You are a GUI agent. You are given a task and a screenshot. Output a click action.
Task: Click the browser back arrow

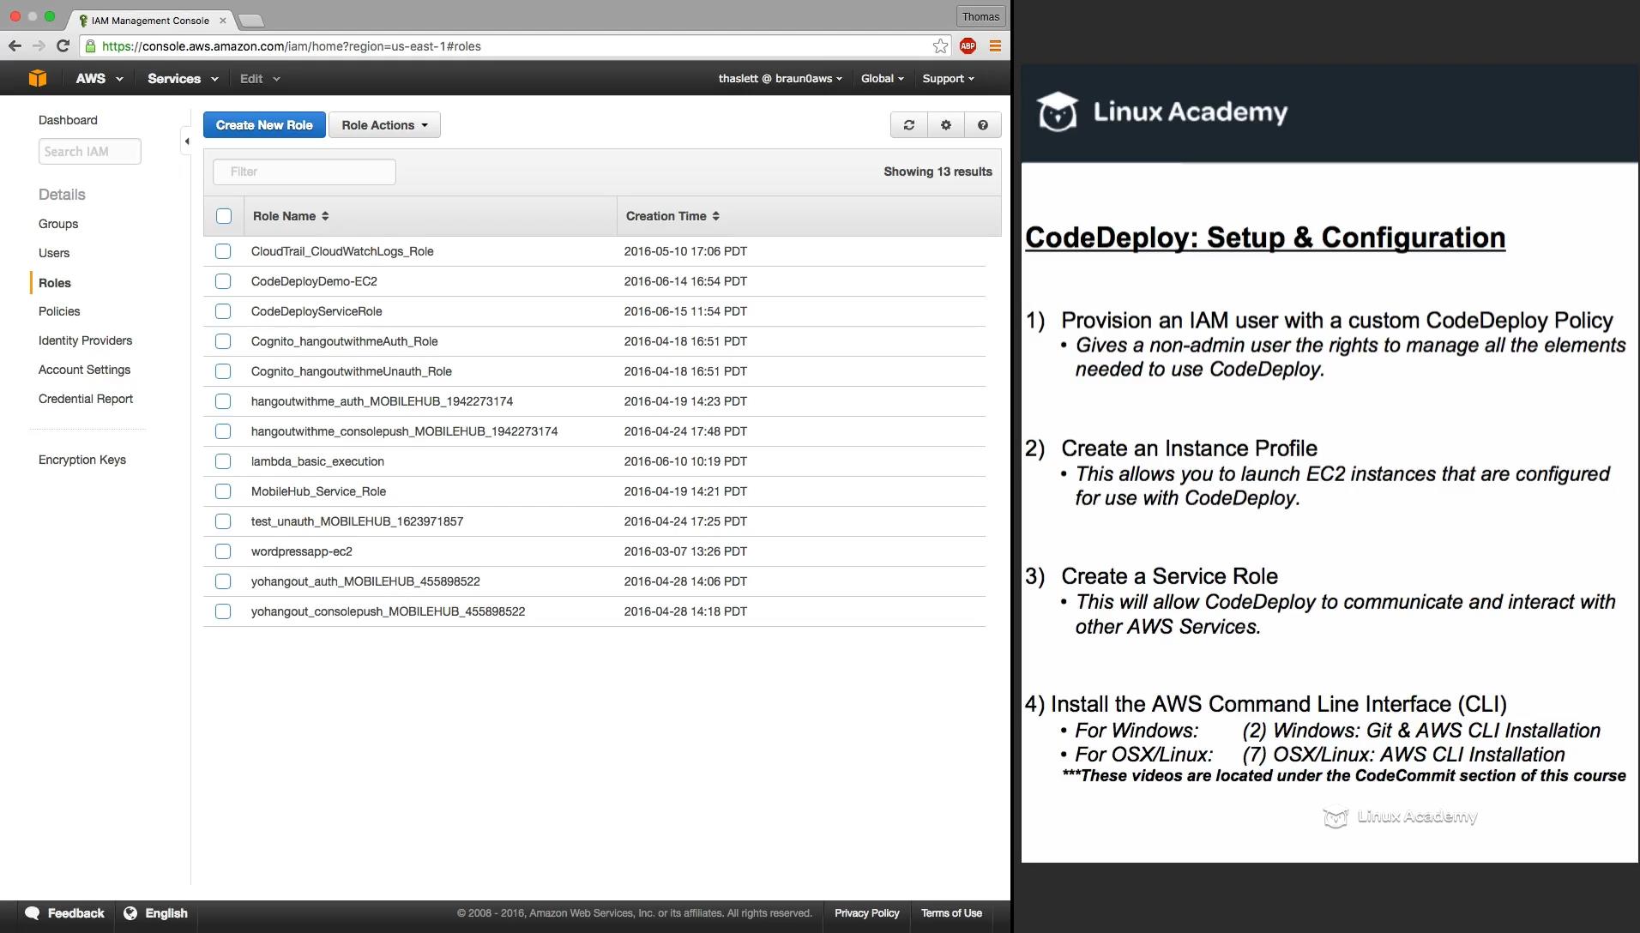pyautogui.click(x=15, y=46)
